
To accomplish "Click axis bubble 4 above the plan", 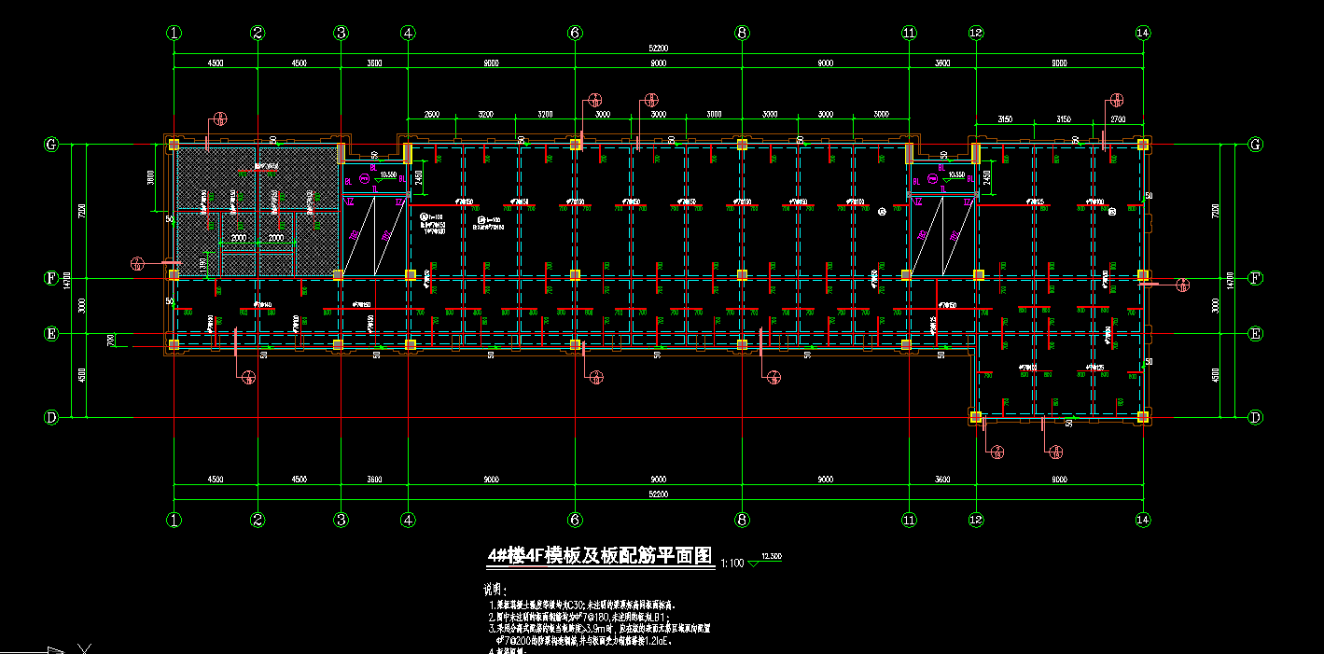I will coord(409,33).
